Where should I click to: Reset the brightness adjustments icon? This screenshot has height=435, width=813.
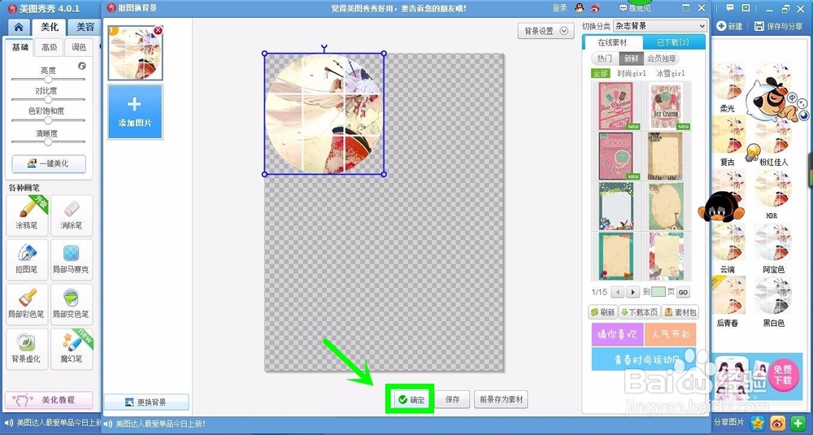[82, 66]
